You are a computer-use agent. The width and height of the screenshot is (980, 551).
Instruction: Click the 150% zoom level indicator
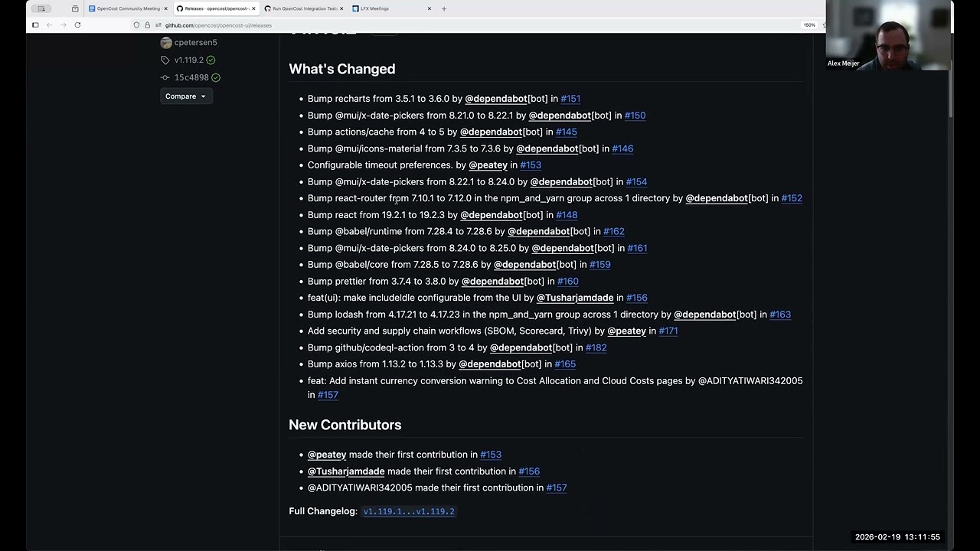coord(809,25)
